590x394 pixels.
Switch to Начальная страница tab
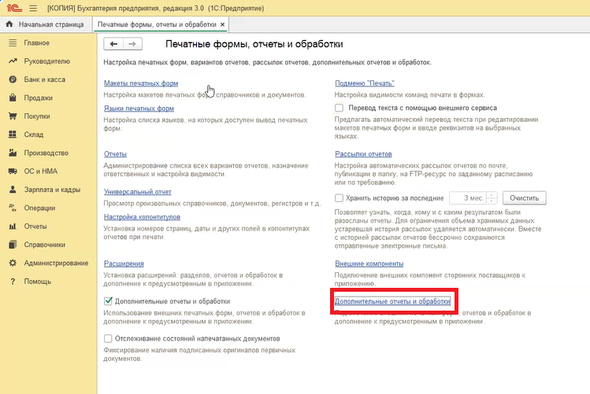pyautogui.click(x=45, y=25)
